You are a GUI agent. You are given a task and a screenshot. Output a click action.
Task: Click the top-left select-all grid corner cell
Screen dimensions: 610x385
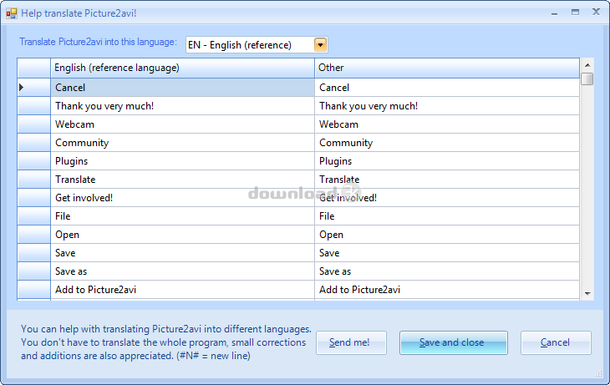pyautogui.click(x=34, y=68)
